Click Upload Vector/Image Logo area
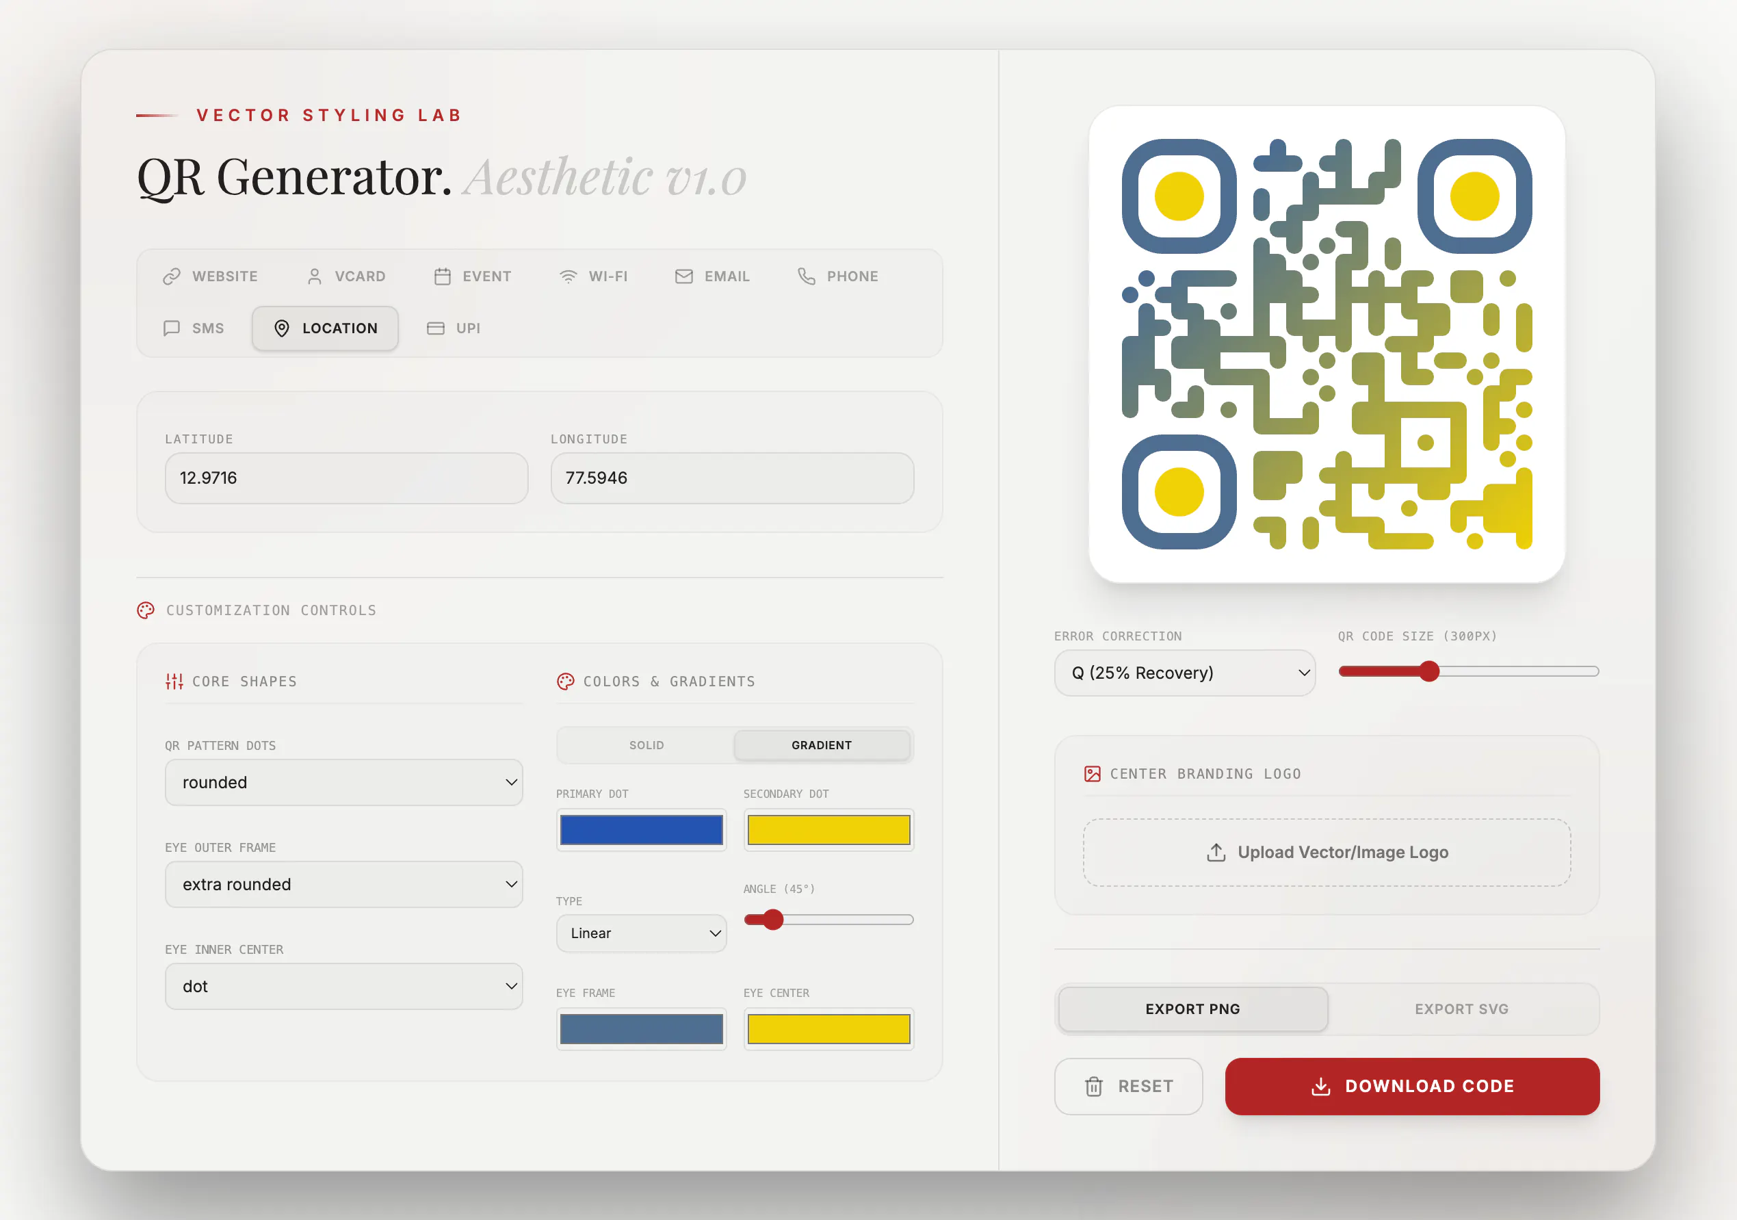1737x1220 pixels. (1327, 852)
